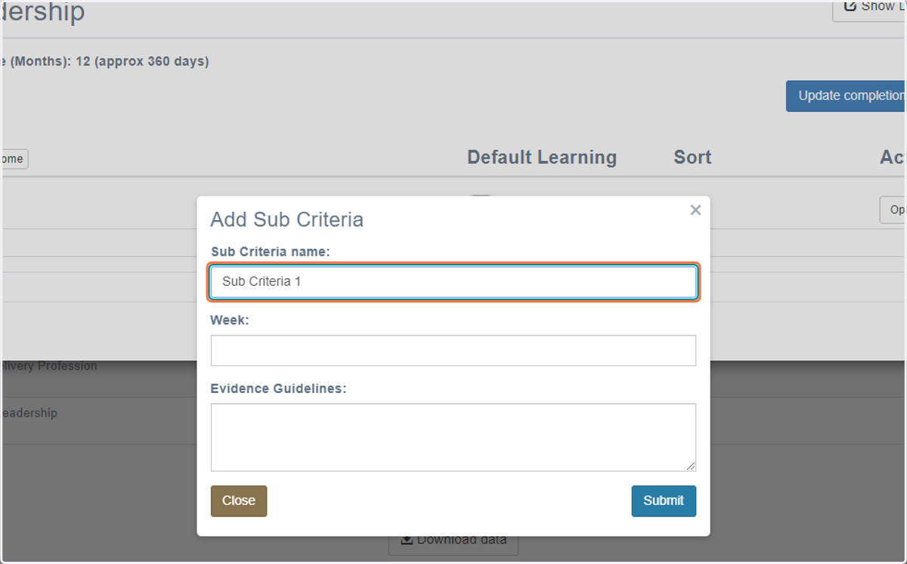This screenshot has height=564, width=907.
Task: Click the Download data button
Action: click(x=453, y=540)
